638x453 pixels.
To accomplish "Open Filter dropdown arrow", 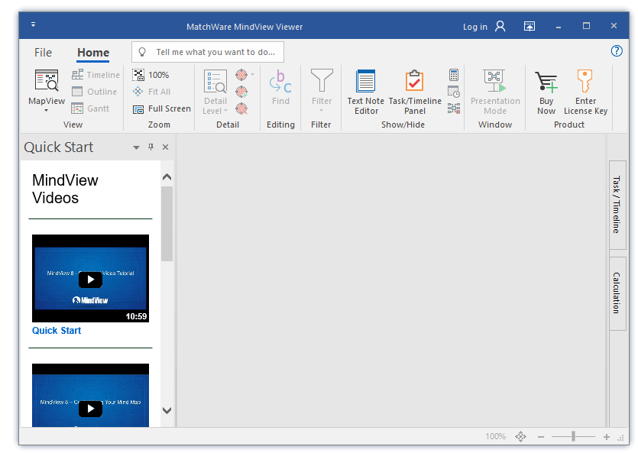I will [x=322, y=111].
